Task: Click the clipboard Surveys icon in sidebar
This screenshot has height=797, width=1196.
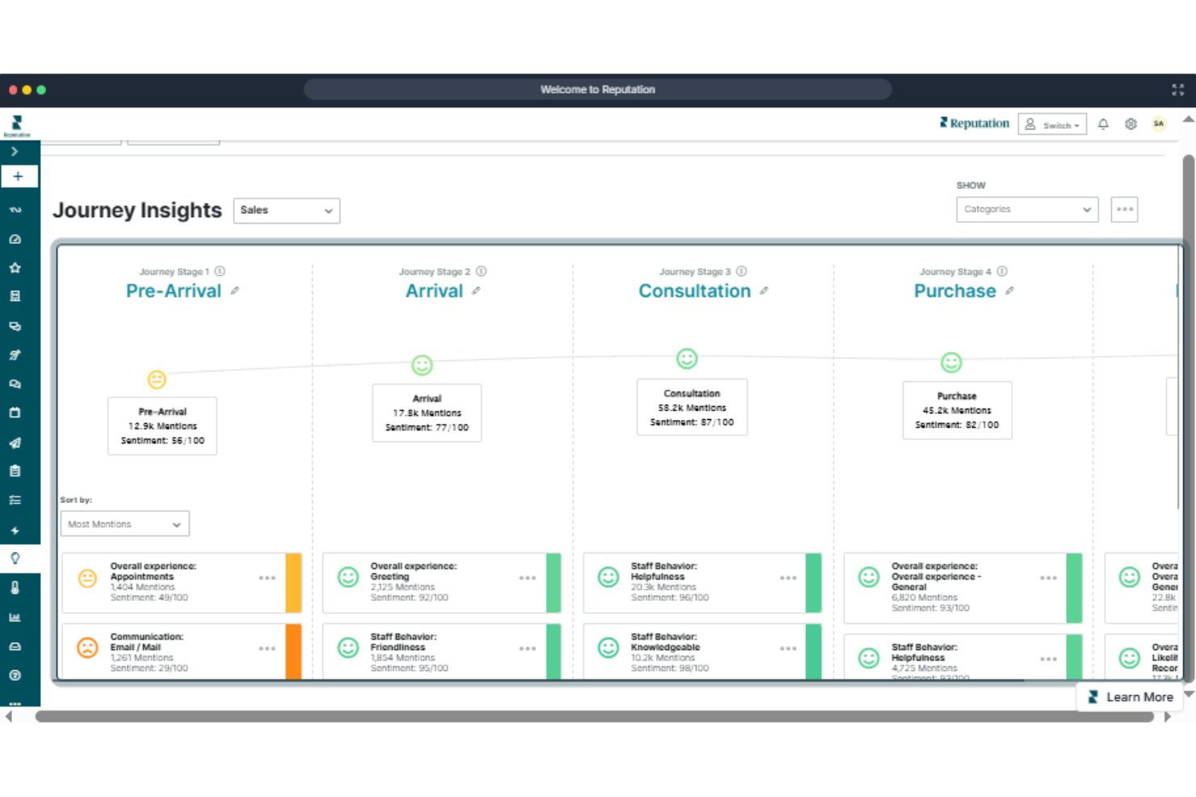Action: point(15,471)
